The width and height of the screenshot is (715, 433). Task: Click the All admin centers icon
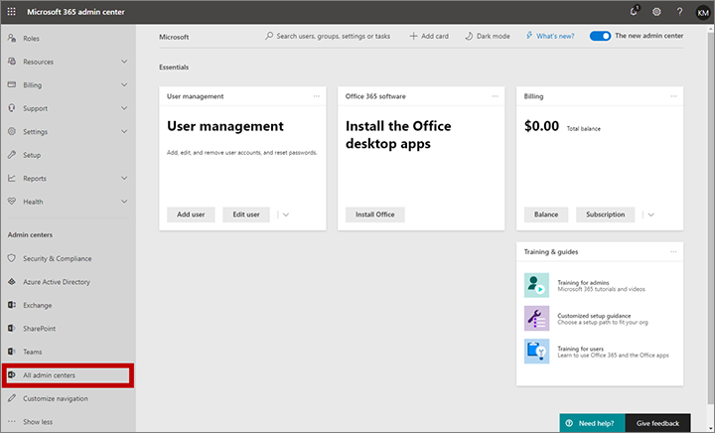coord(12,375)
